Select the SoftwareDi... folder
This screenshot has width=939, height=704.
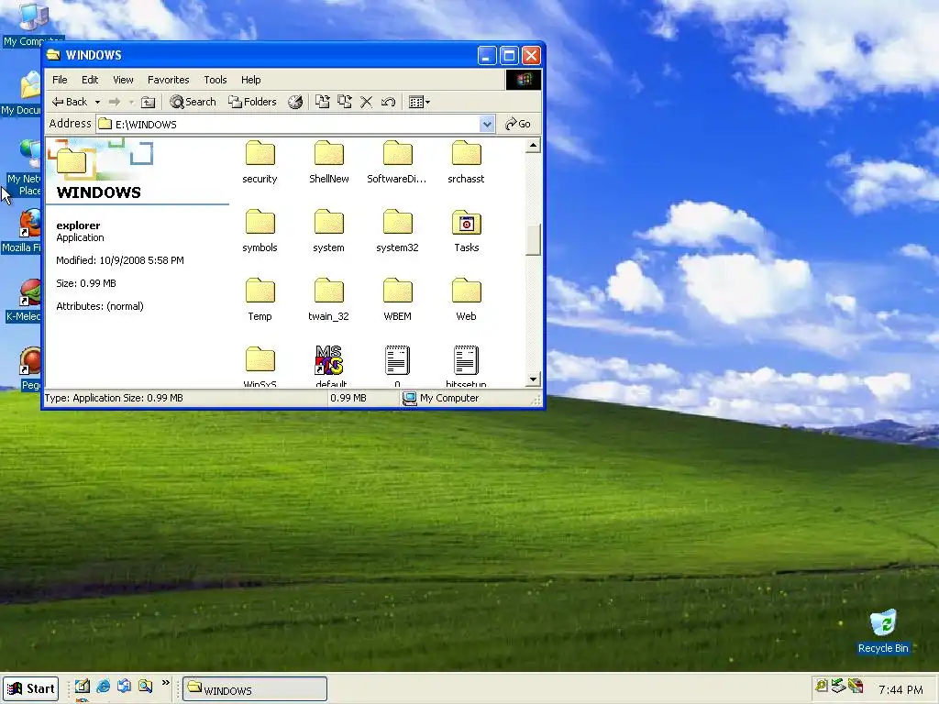point(397,161)
